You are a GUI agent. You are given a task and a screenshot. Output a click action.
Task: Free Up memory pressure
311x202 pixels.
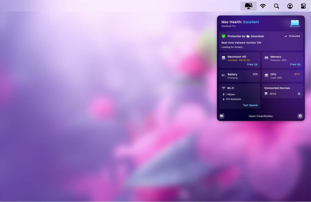[295, 64]
